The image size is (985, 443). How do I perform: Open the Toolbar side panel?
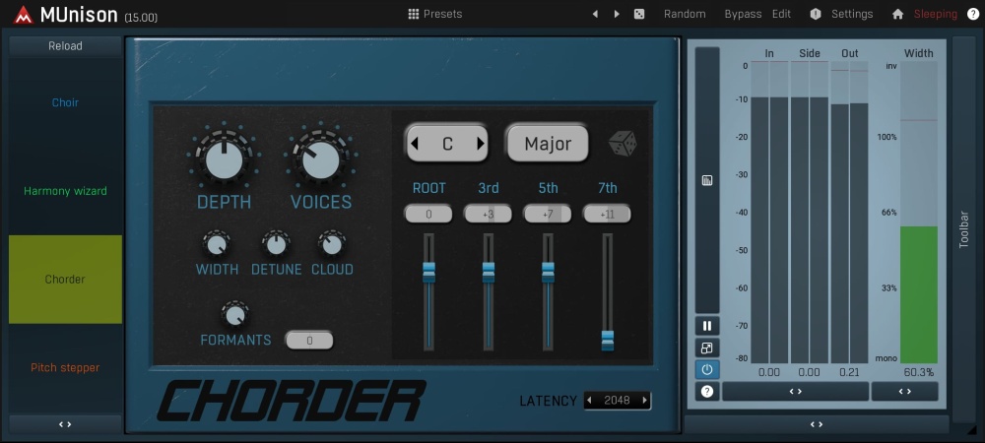[x=963, y=229]
